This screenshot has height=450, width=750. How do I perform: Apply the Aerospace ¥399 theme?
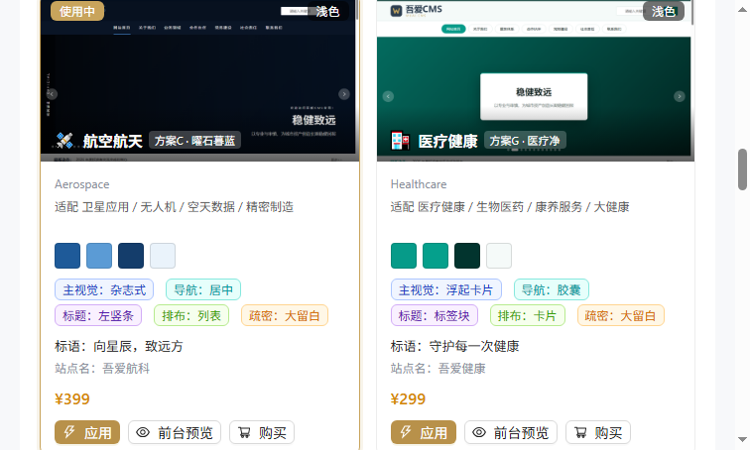tap(87, 432)
